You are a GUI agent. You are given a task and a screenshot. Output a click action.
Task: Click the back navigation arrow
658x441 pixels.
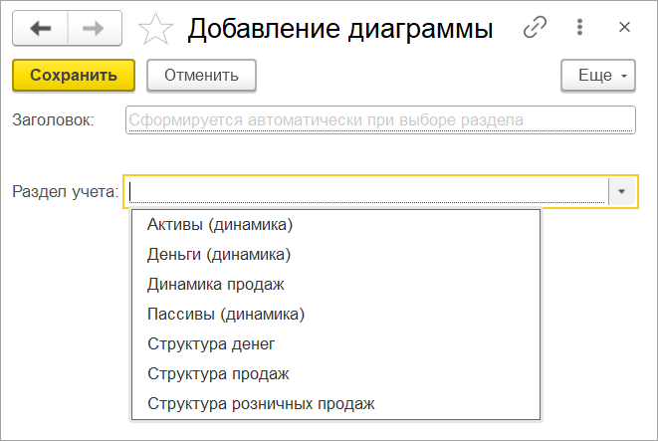40,29
